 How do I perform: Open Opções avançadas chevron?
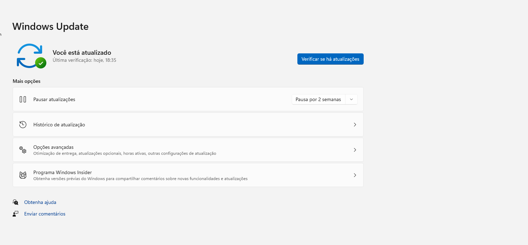355,150
